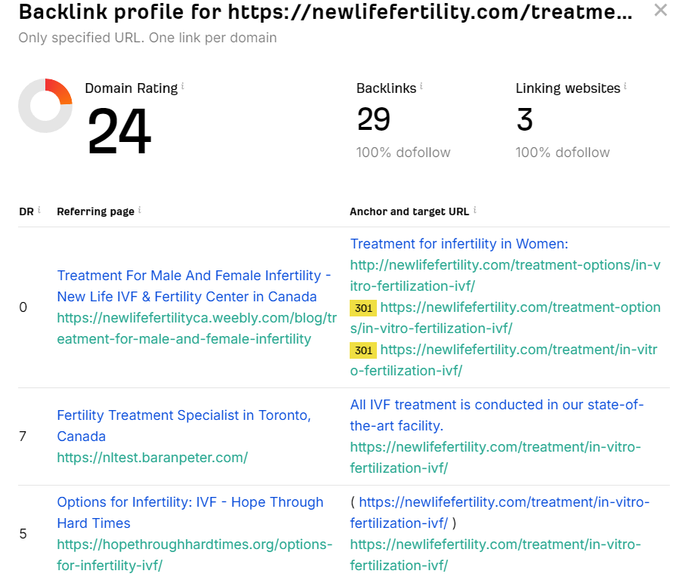Click the first 301 redirect badge

[x=363, y=308]
